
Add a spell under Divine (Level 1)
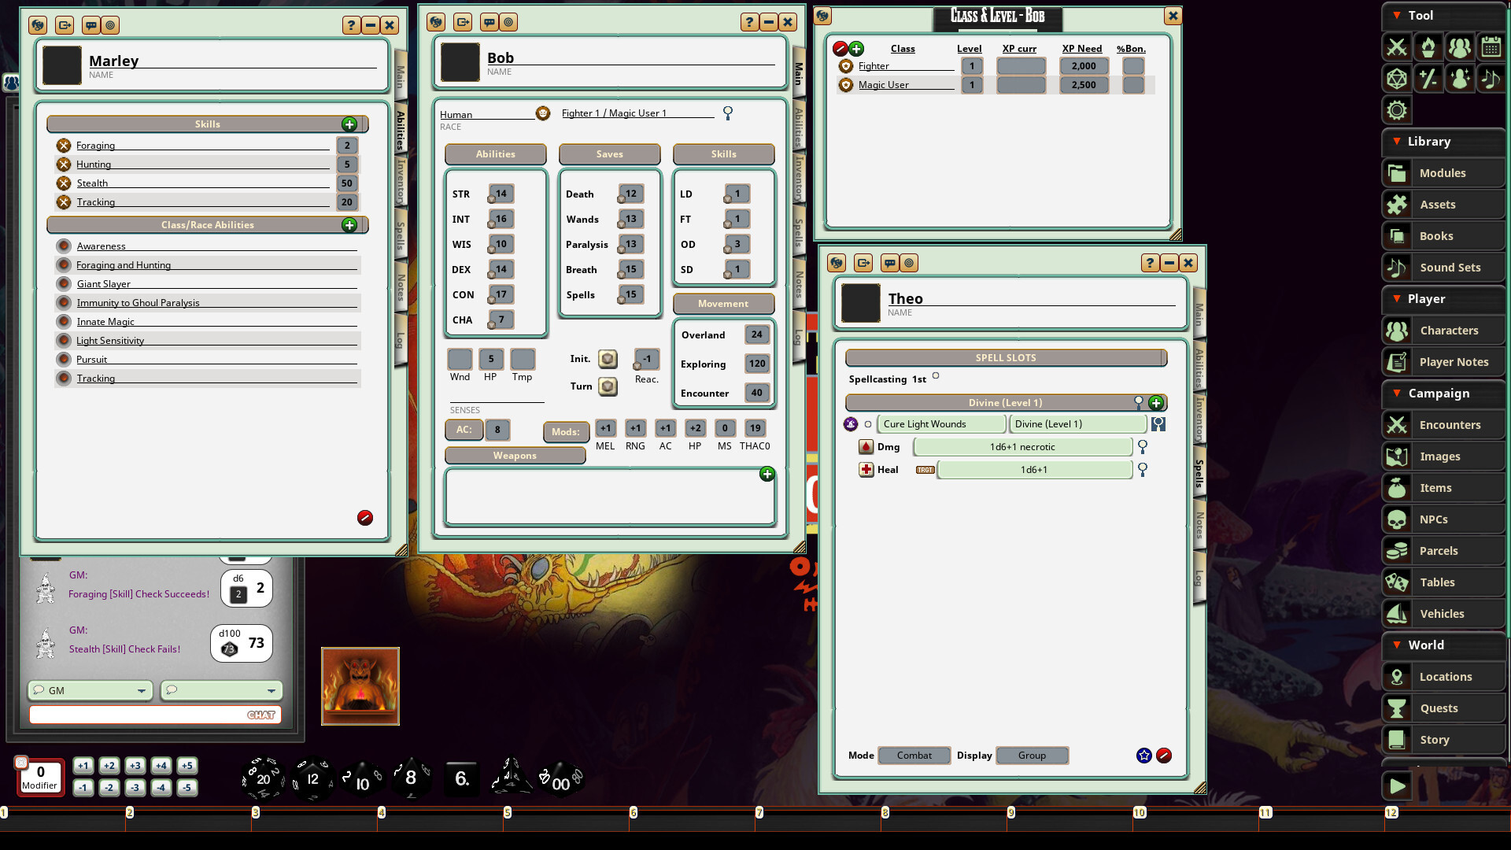coord(1156,403)
